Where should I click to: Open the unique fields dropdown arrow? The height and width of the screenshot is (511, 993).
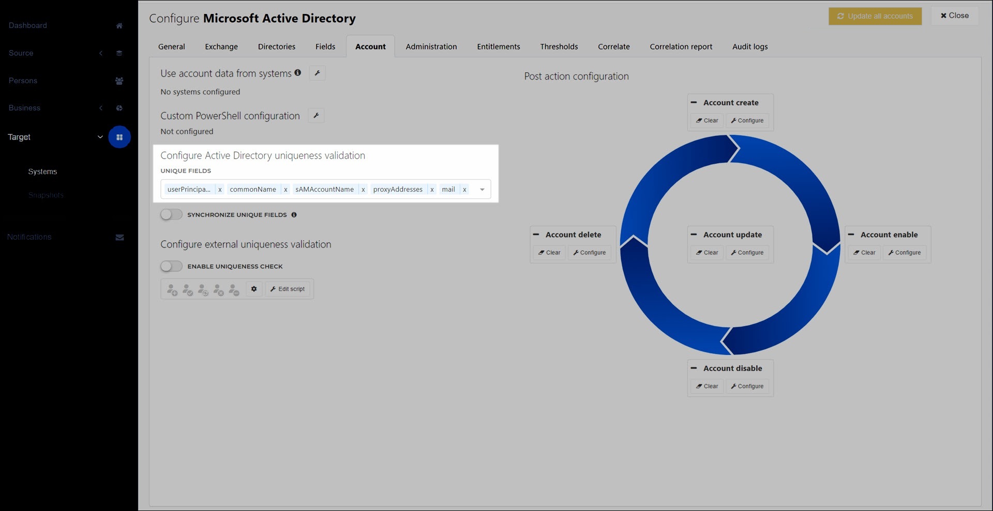coord(482,190)
